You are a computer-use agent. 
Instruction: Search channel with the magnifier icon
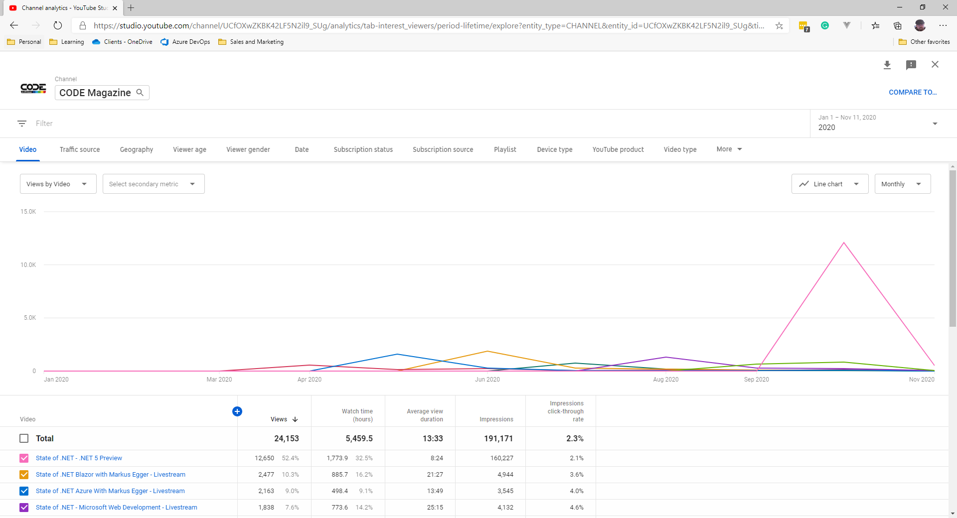(140, 93)
